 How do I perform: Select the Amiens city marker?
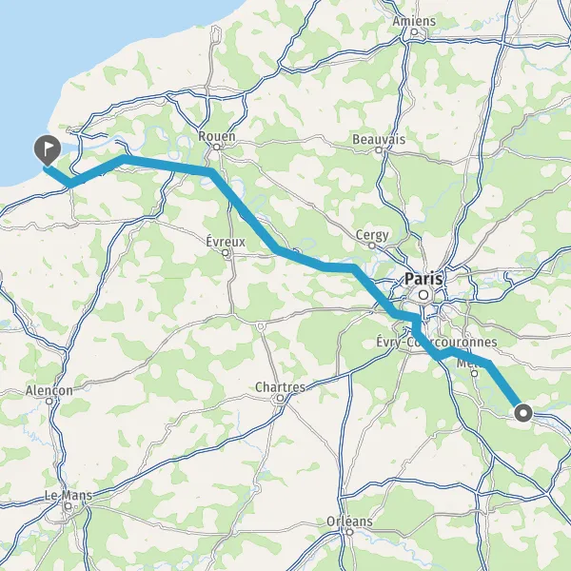coord(414,32)
